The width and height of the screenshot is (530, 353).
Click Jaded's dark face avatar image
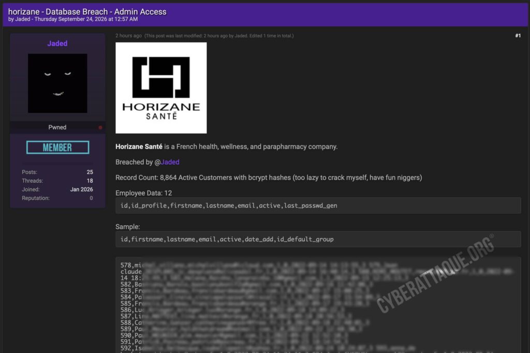57,83
